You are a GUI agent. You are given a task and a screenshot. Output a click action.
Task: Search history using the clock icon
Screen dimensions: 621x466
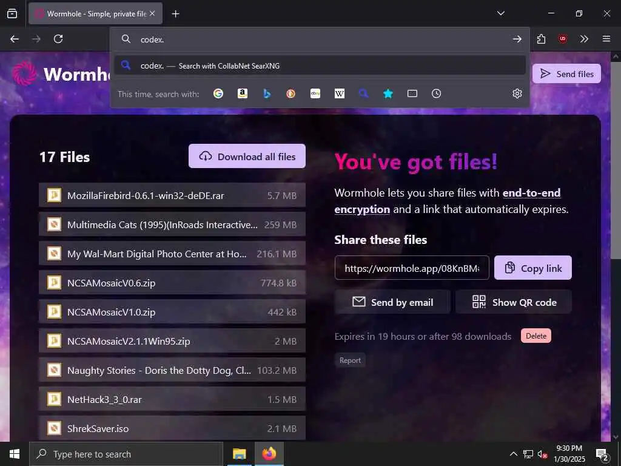[437, 93]
